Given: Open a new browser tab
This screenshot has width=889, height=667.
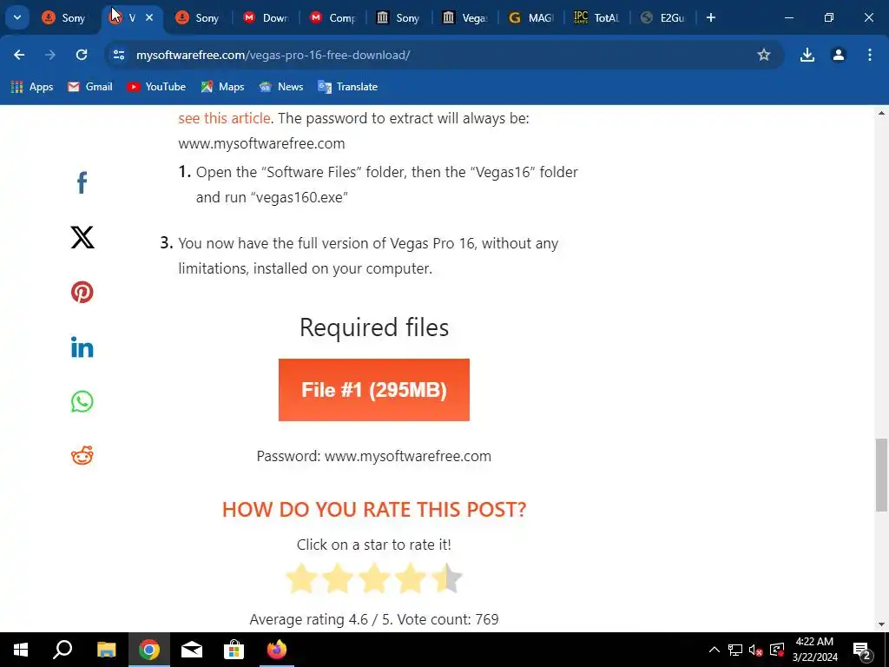Looking at the screenshot, I should pos(711,17).
